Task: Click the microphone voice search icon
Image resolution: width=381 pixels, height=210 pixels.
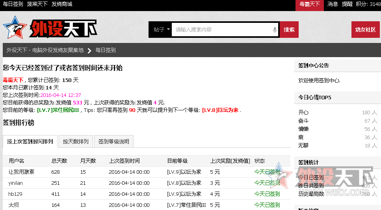Action: point(275,30)
